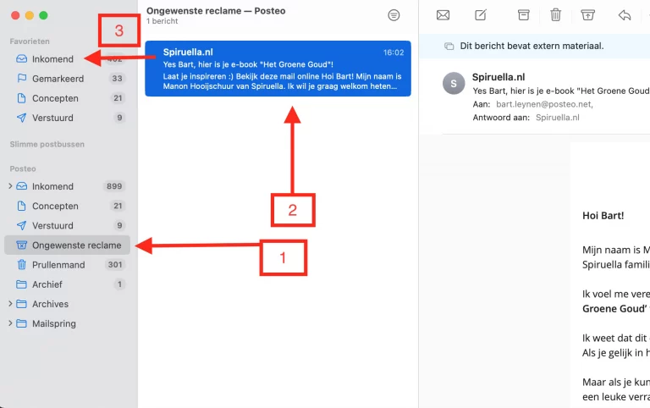Archive the selected message via toolbar
The image size is (650, 408).
point(524,15)
